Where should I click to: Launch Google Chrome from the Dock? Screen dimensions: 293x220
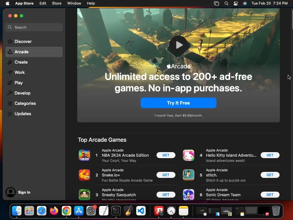click(x=66, y=211)
